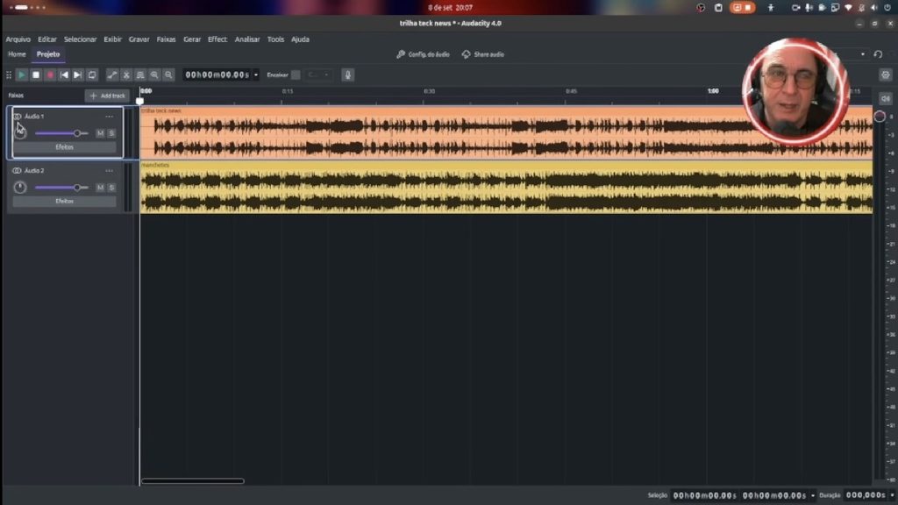Screen dimensions: 898x505
Task: Open the Editar menu
Action: coord(47,39)
